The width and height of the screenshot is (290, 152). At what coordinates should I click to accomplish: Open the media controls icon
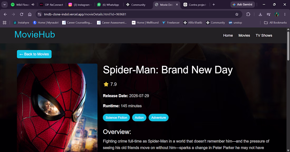pos(269,14)
